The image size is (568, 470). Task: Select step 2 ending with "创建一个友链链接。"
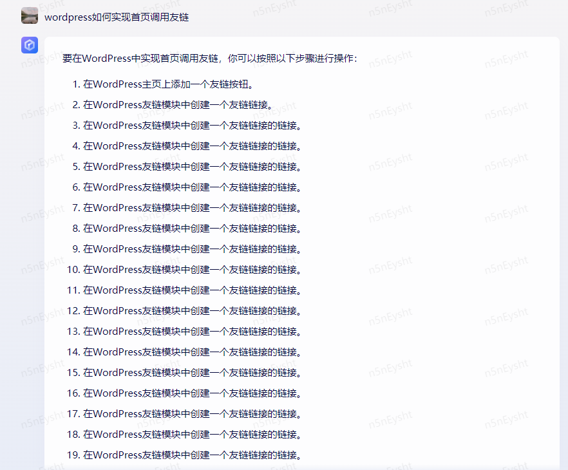178,105
